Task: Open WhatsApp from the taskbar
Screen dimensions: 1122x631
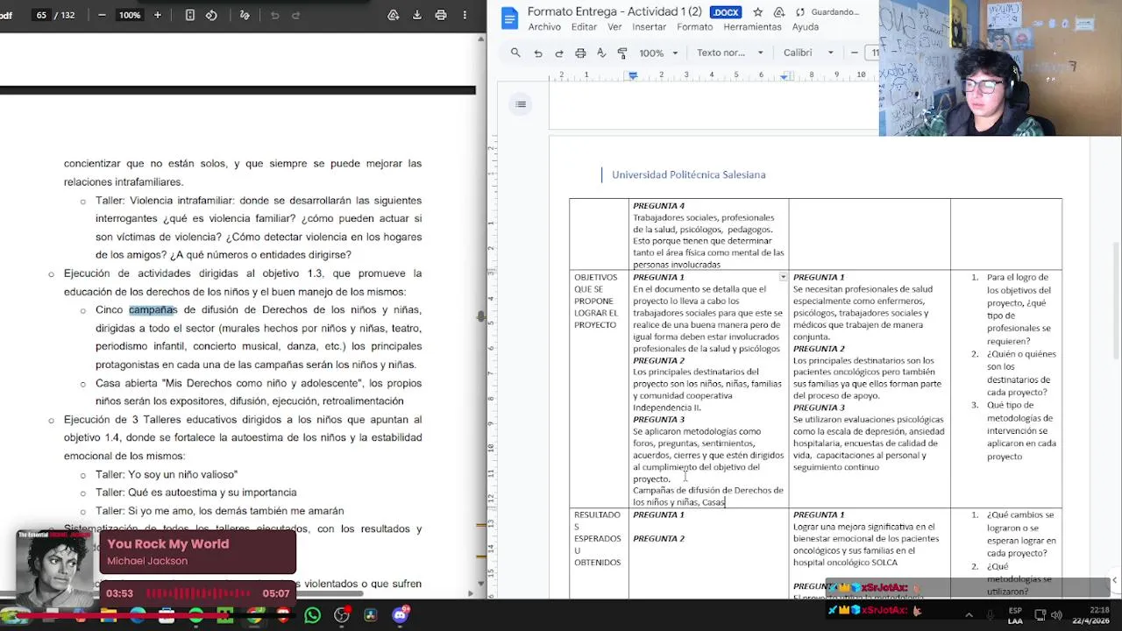Action: (312, 615)
